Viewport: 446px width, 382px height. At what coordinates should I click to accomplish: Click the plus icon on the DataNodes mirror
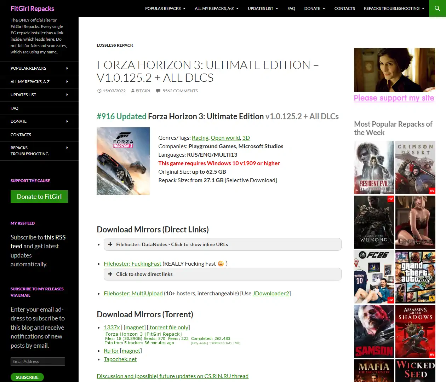click(x=110, y=244)
